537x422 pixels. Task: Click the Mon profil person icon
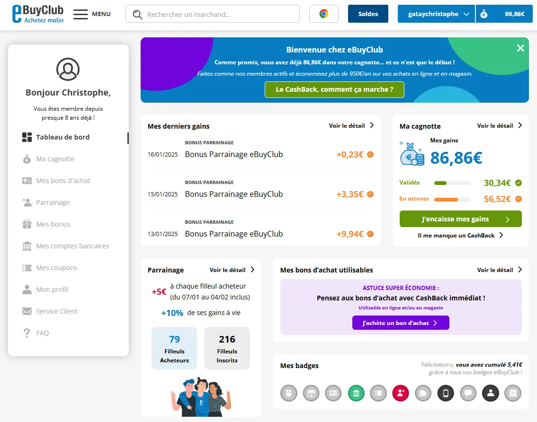(27, 290)
